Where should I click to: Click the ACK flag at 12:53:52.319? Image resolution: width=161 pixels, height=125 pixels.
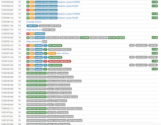click(132, 45)
